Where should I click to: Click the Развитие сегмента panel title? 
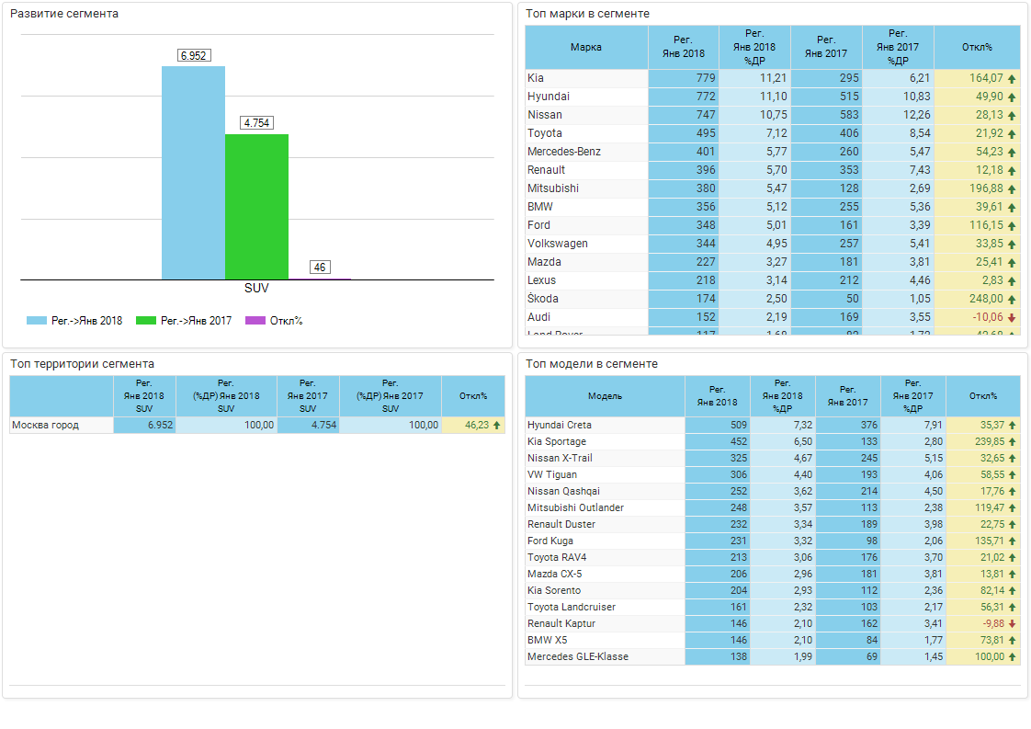tap(63, 13)
